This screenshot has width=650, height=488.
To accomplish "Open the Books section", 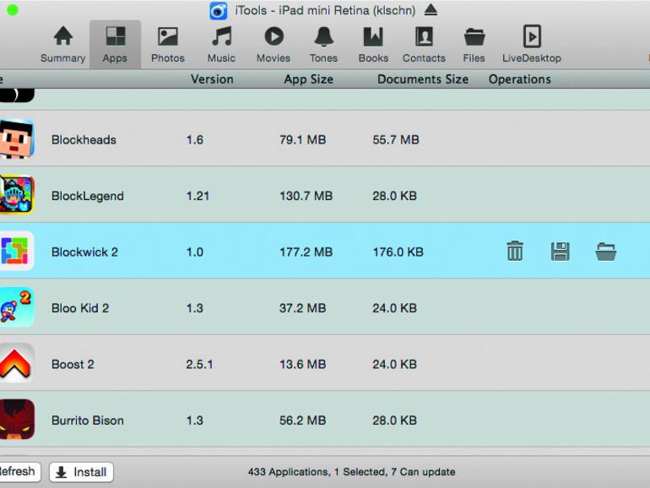I will (x=373, y=44).
